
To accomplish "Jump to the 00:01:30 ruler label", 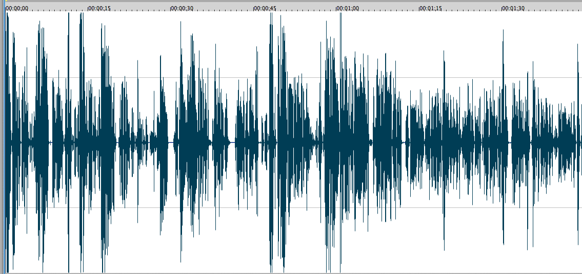I will (x=513, y=8).
